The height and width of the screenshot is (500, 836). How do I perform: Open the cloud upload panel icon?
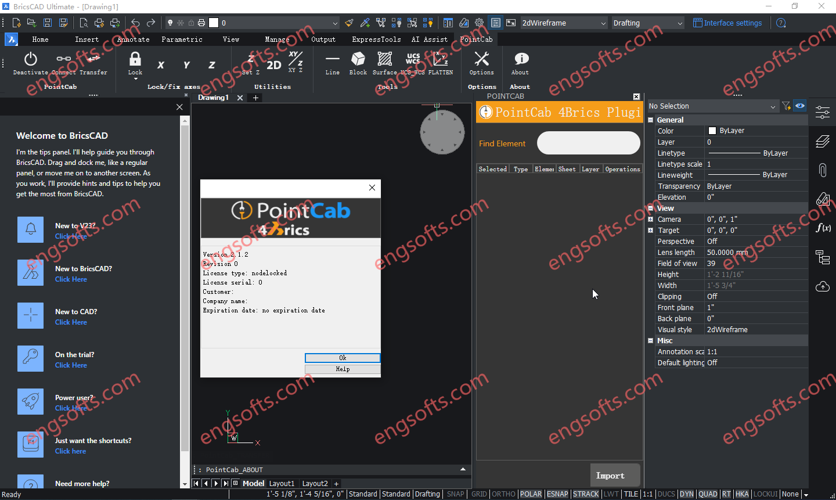tap(823, 286)
